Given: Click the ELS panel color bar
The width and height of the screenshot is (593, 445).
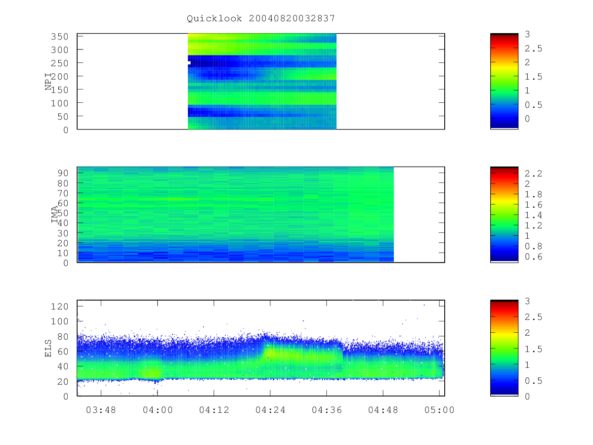Looking at the screenshot, I should point(504,348).
